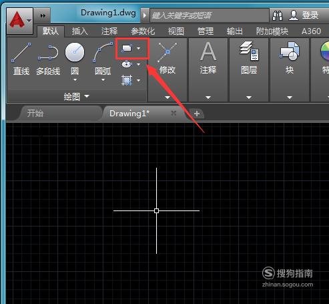Select the Rectangle tool icon
This screenshot has width=329, height=304.
127,48
